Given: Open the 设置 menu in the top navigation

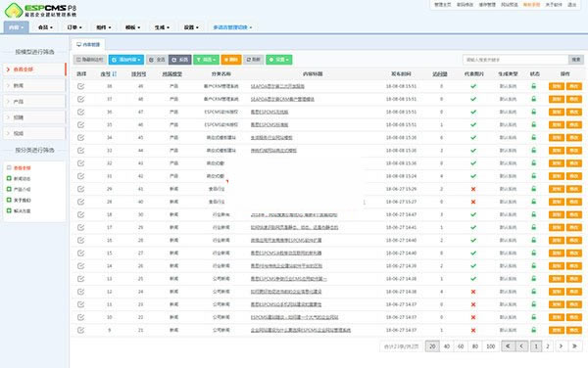Looking at the screenshot, I should pyautogui.click(x=191, y=27).
